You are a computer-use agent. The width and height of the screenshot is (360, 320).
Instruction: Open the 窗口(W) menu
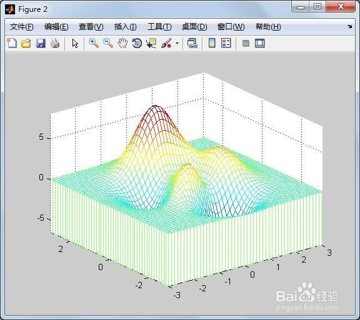coord(231,27)
